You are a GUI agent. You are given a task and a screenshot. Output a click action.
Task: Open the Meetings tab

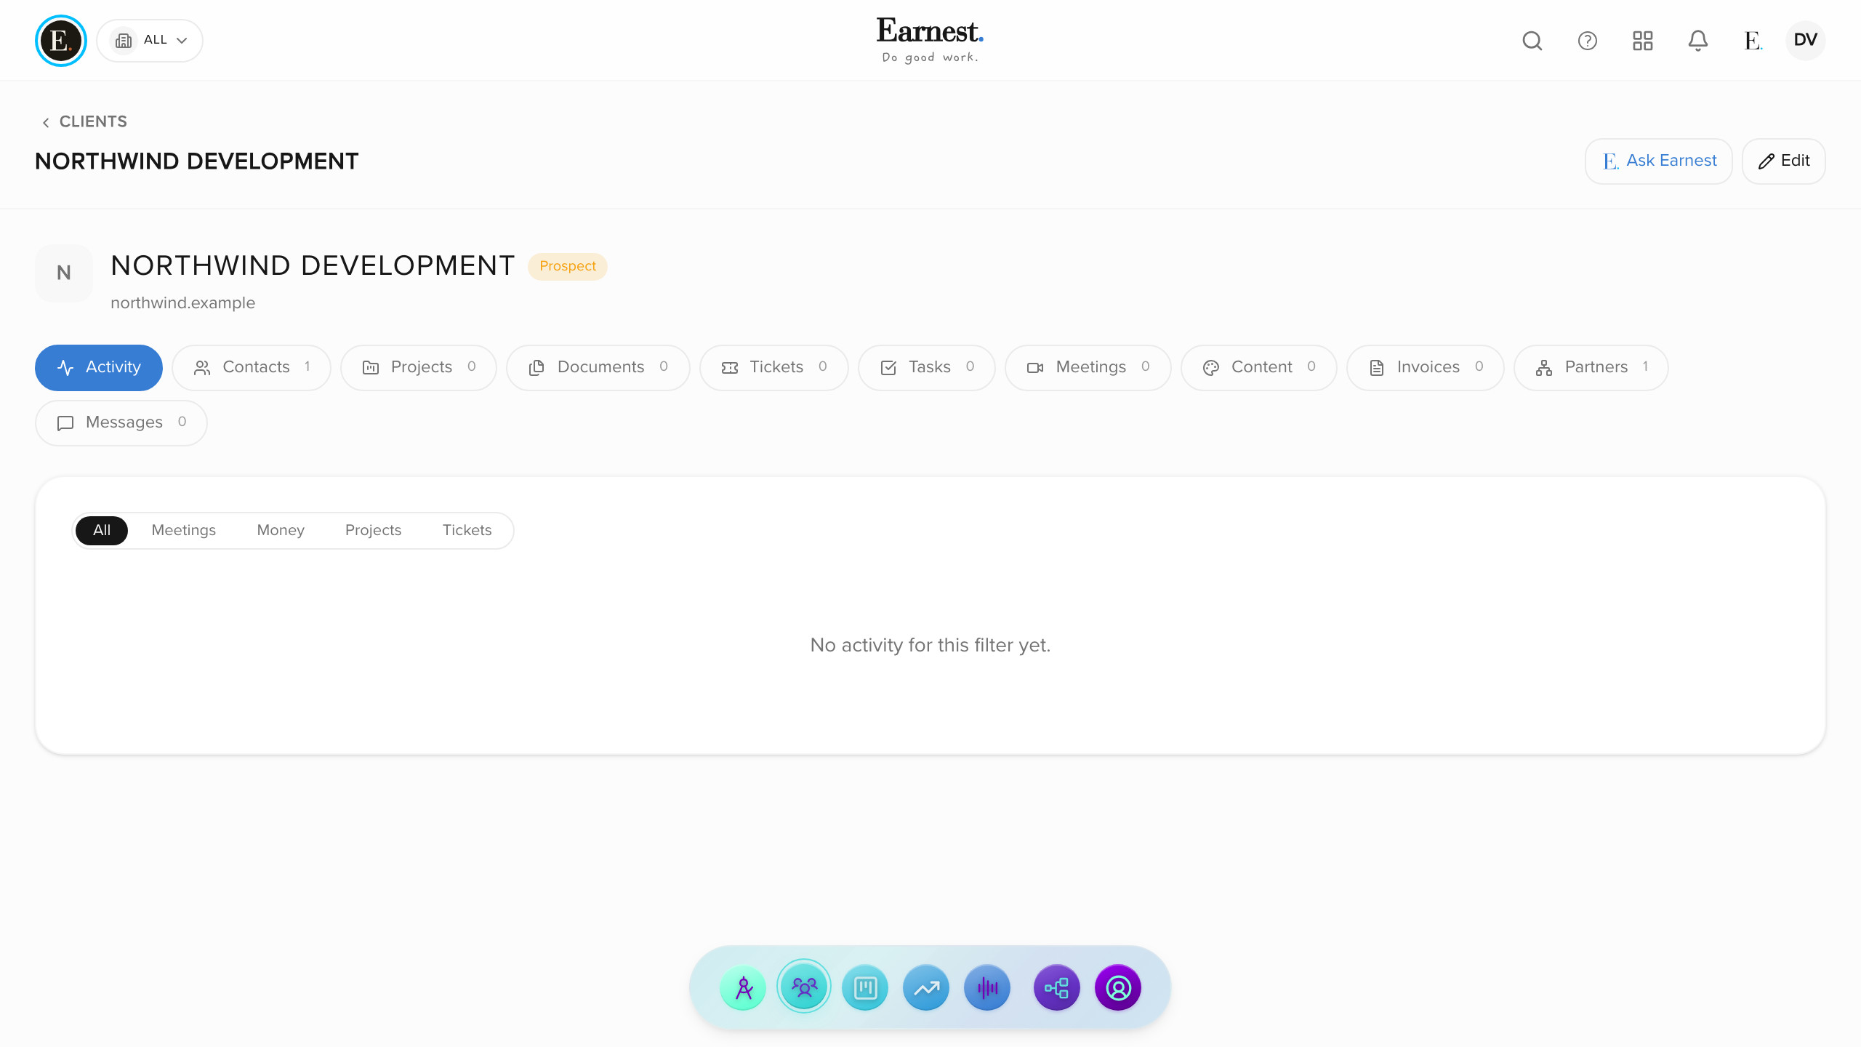click(x=1088, y=368)
